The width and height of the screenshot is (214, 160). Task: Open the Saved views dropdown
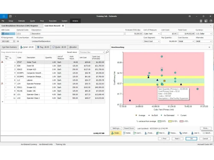pyautogui.click(x=104, y=52)
